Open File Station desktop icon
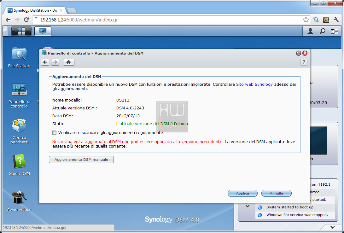This screenshot has width=344, height=233. point(19,57)
